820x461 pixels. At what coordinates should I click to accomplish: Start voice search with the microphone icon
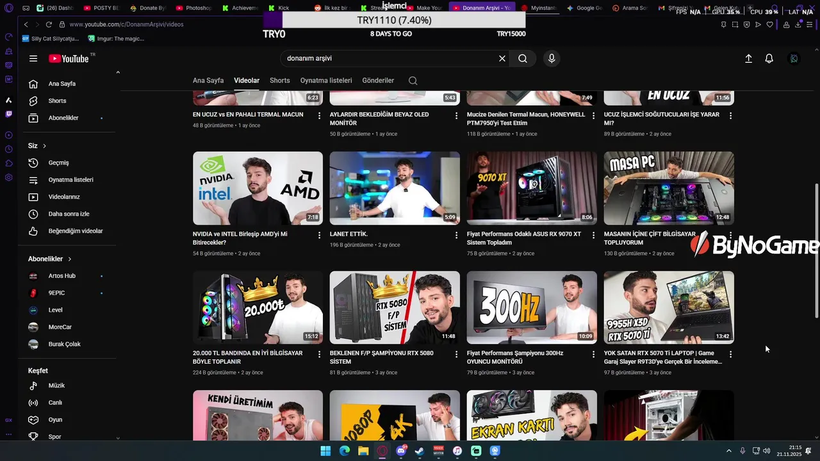click(x=552, y=58)
